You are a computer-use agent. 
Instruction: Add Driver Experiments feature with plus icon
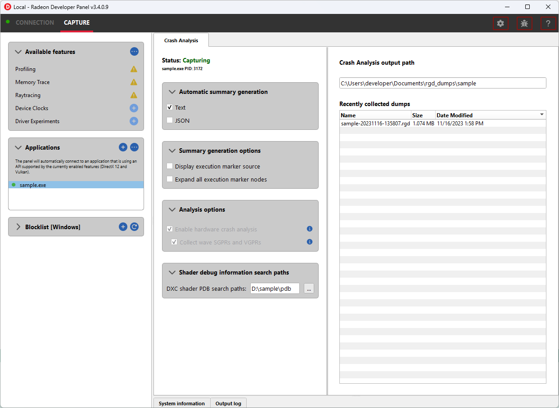134,121
